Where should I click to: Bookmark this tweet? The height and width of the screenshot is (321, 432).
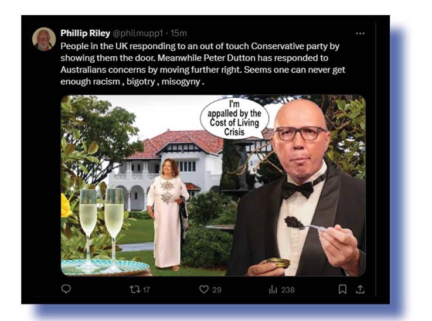343,289
